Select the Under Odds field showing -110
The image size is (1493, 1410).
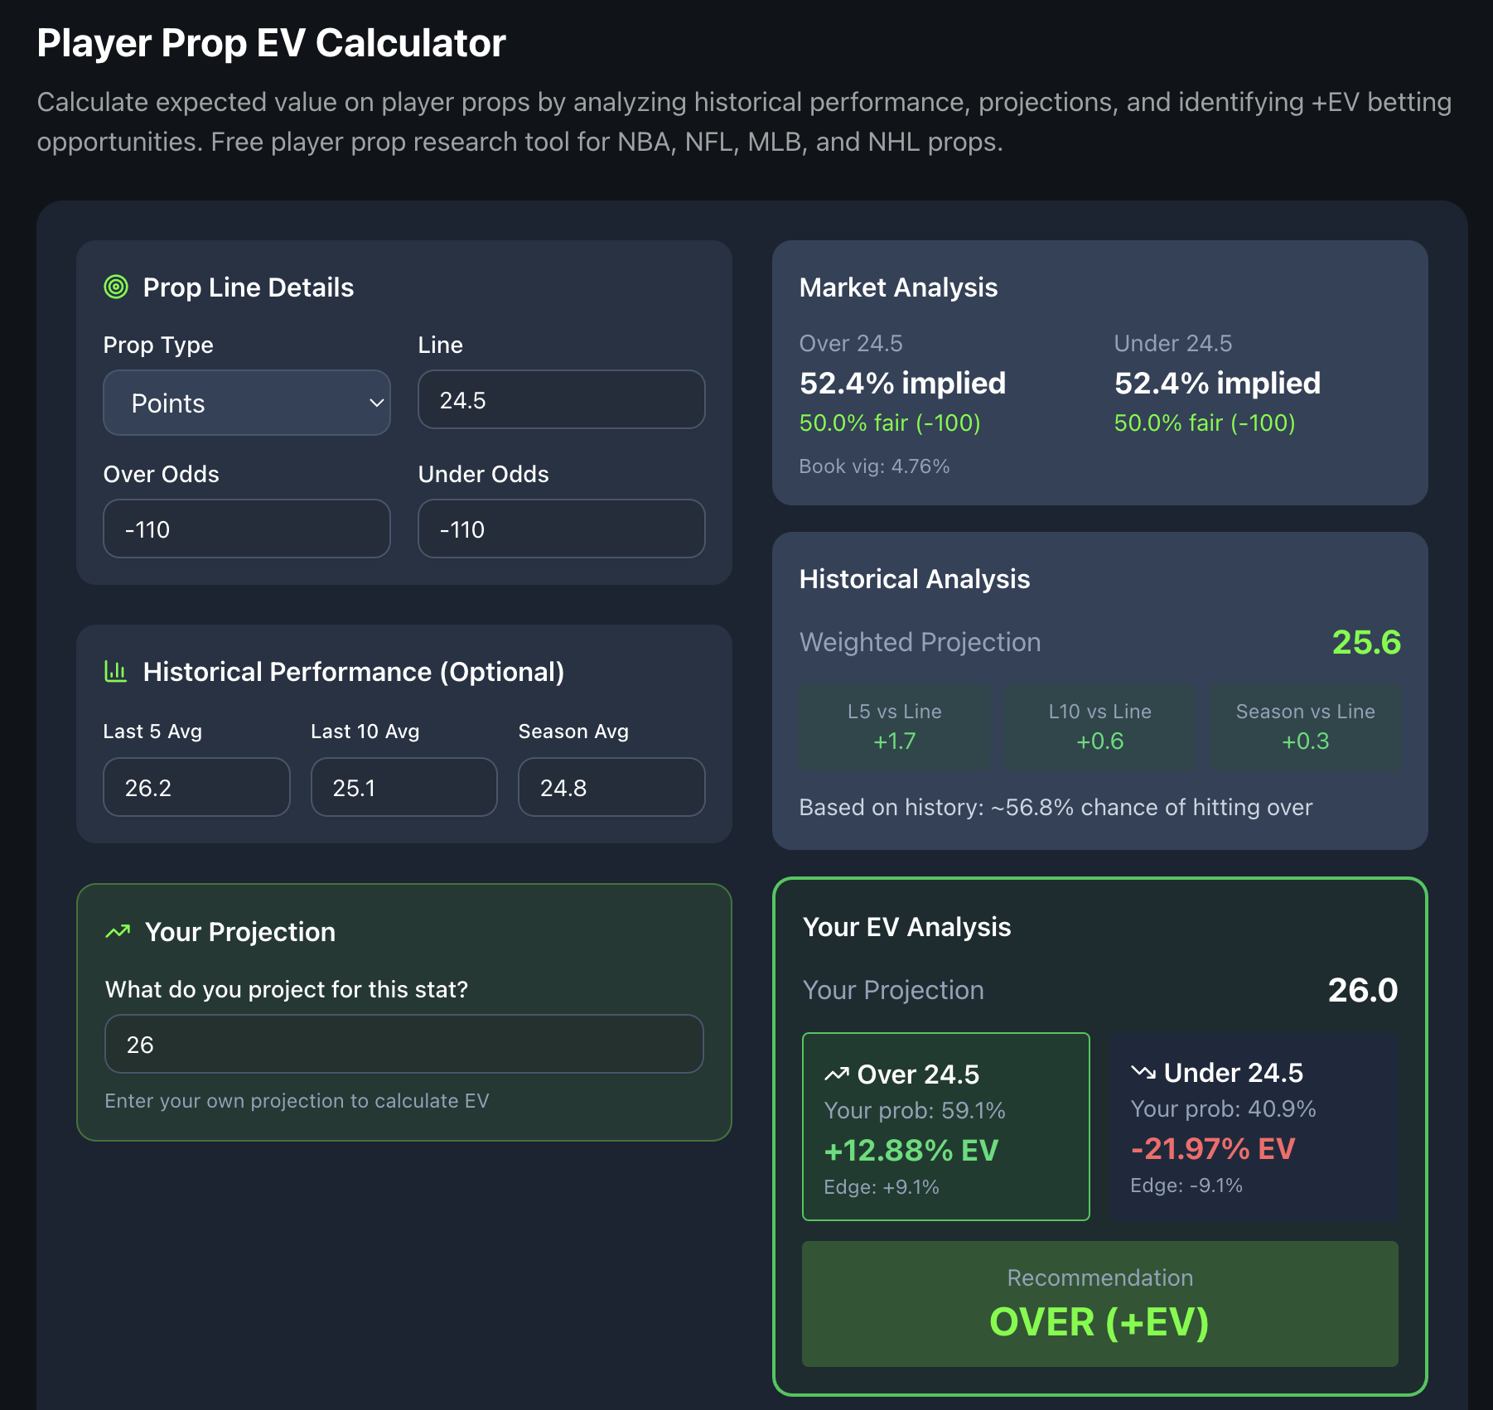pyautogui.click(x=560, y=529)
